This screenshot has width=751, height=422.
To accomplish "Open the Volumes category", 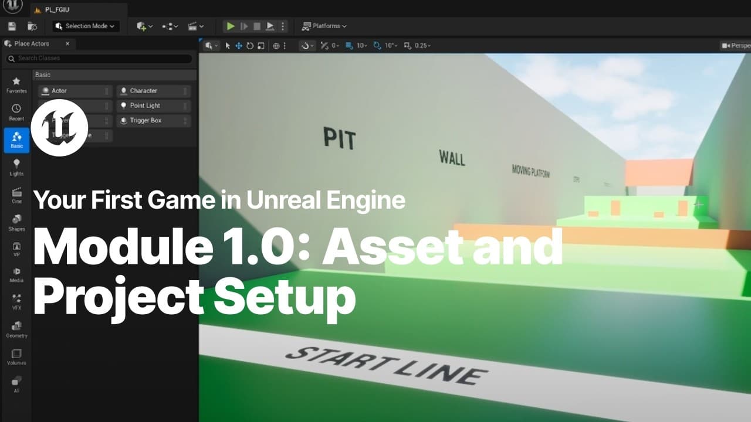I will click(16, 357).
